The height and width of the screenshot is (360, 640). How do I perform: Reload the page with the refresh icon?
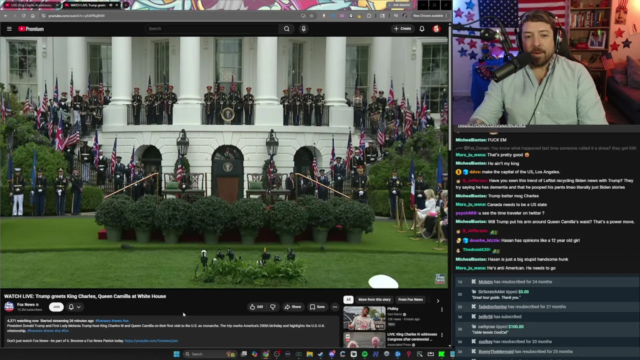(x=23, y=15)
